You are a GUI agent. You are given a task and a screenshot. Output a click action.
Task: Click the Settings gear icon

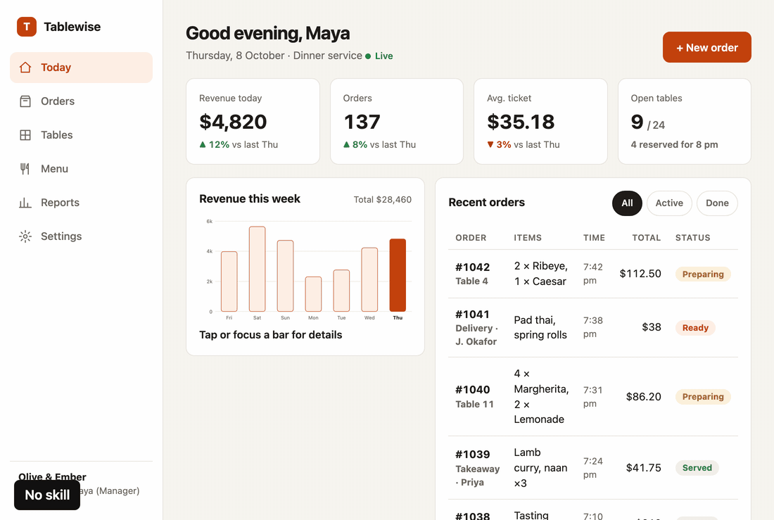point(25,236)
